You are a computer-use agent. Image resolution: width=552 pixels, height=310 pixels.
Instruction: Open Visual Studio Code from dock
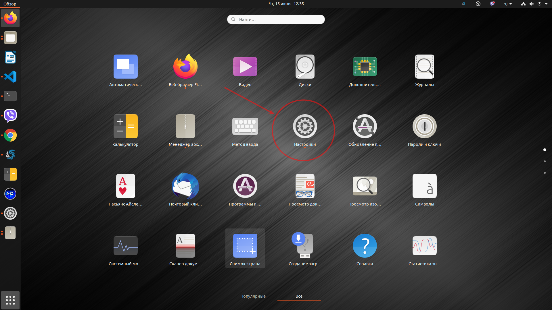pos(10,77)
